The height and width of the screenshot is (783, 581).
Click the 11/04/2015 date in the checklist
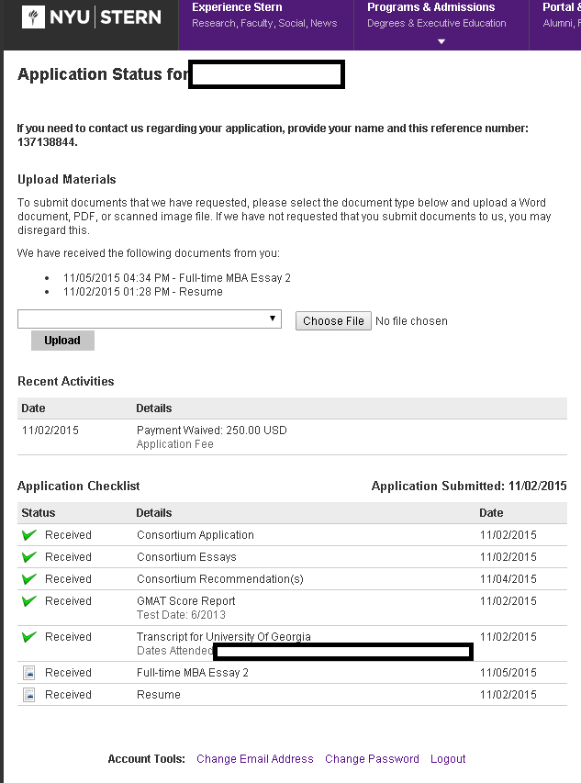coord(508,579)
